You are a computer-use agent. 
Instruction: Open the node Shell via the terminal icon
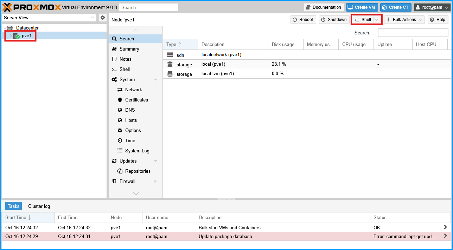tap(114, 69)
